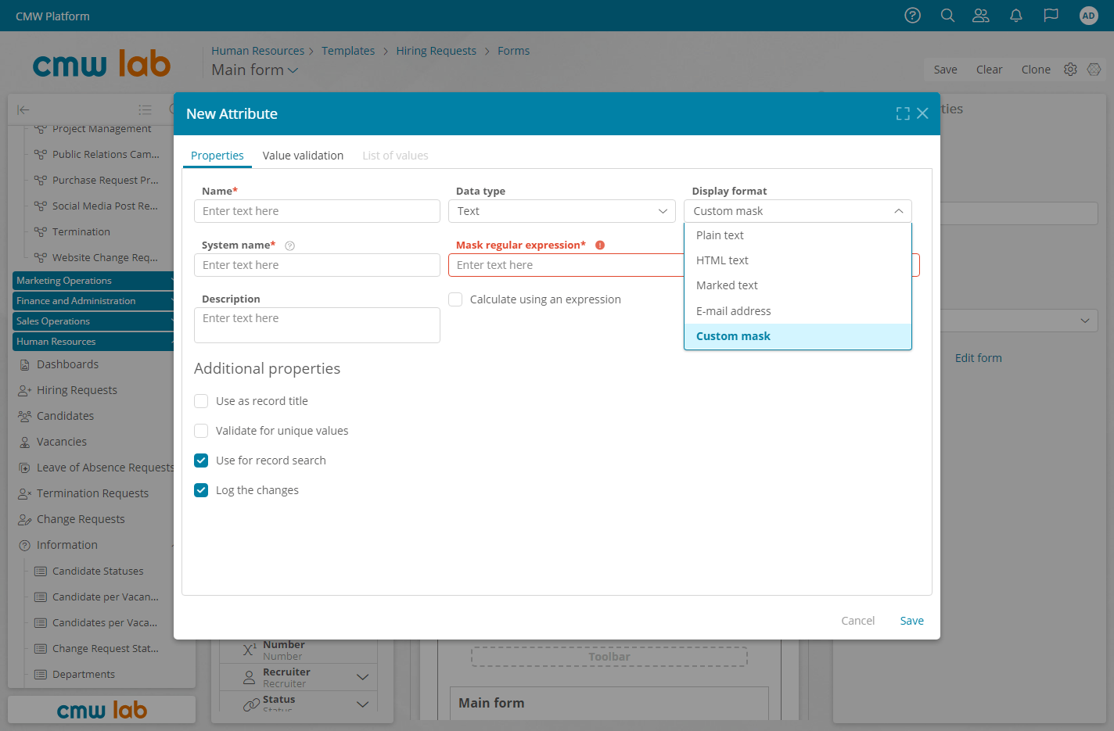Click the Termination Requests icon
Image resolution: width=1114 pixels, height=731 pixels.
point(24,493)
